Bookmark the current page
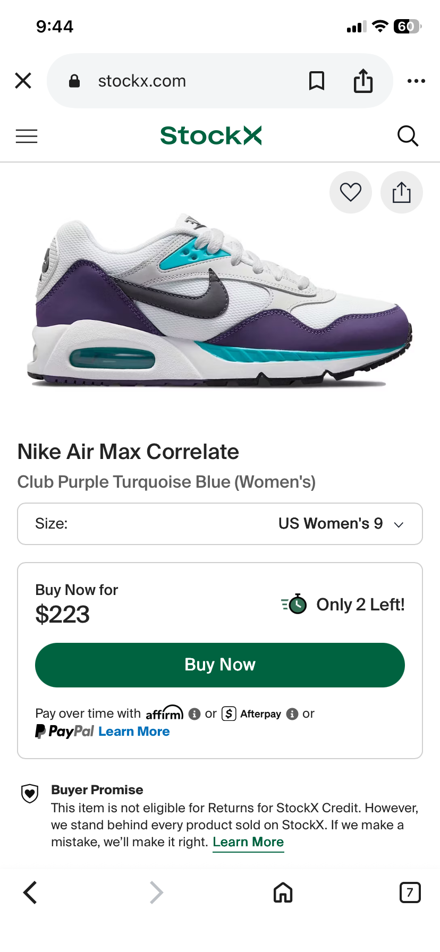 (317, 81)
